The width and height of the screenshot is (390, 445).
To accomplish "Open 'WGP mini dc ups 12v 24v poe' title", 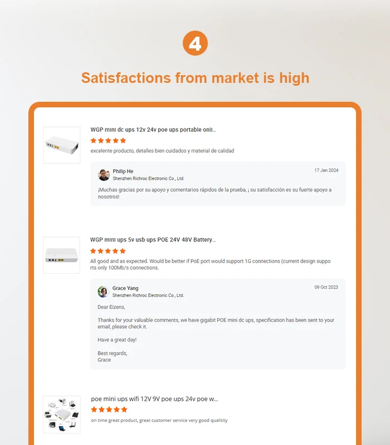I will click(x=153, y=130).
